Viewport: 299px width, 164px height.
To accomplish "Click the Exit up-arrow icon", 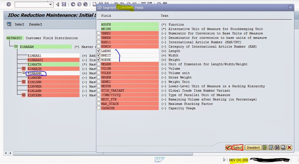I will [79, 4].
